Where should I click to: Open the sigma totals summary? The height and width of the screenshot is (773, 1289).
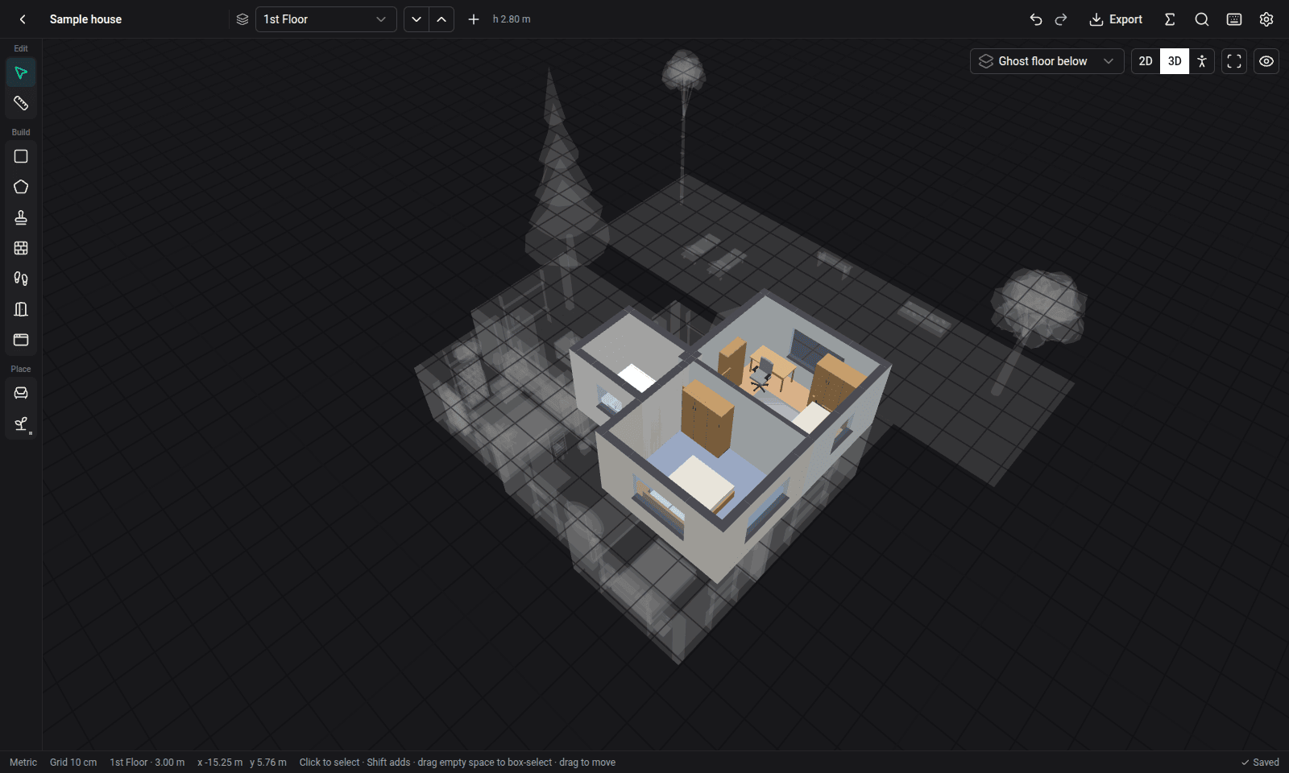point(1170,19)
